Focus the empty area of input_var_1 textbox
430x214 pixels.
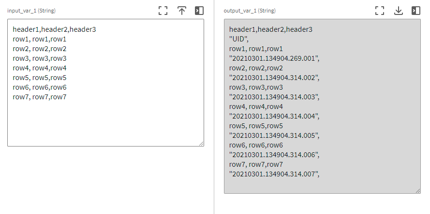click(105, 123)
